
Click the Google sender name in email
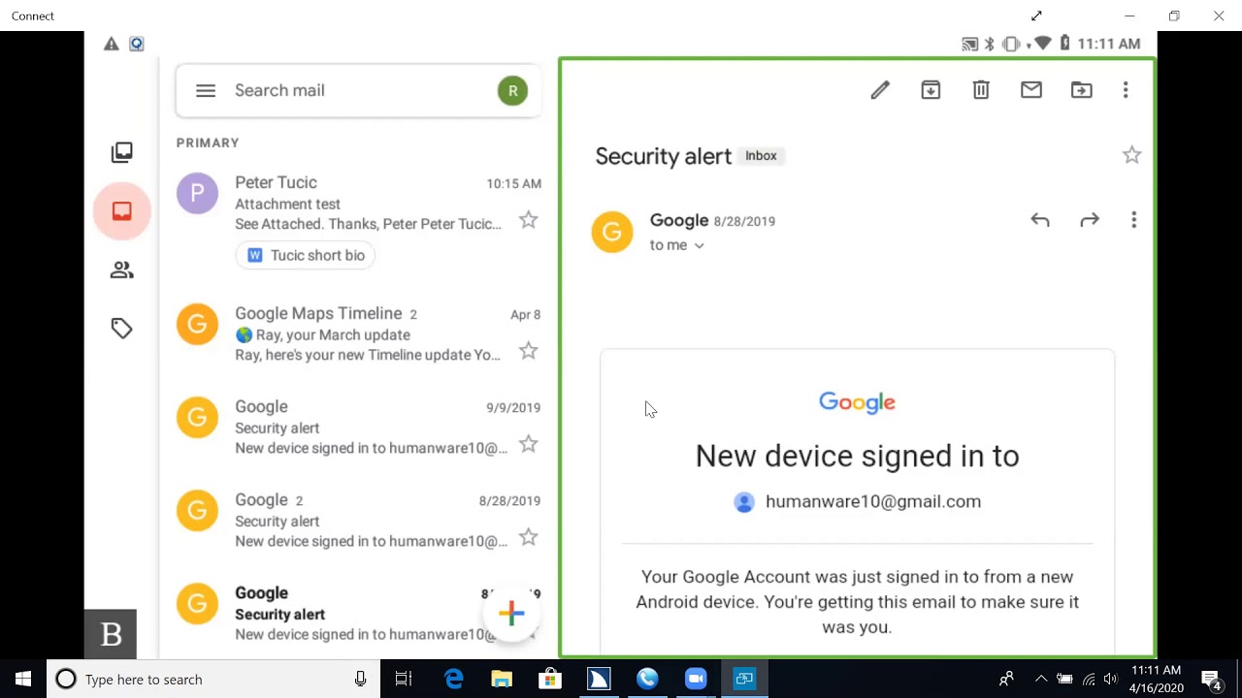point(679,220)
